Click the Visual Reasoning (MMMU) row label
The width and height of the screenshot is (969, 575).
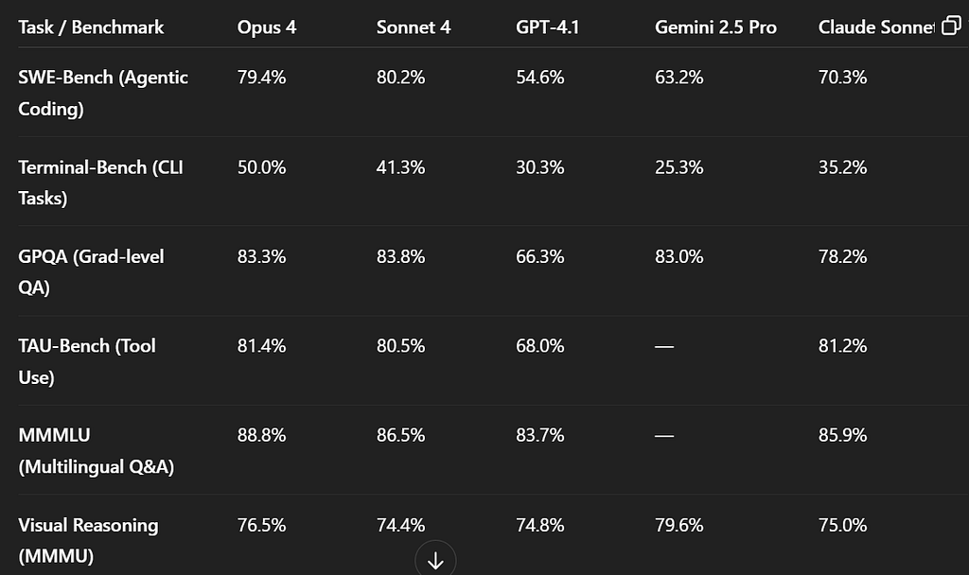(x=88, y=540)
